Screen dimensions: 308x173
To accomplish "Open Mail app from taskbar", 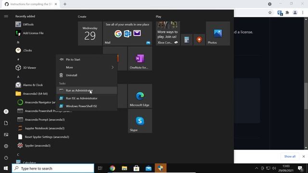I will (149, 168).
